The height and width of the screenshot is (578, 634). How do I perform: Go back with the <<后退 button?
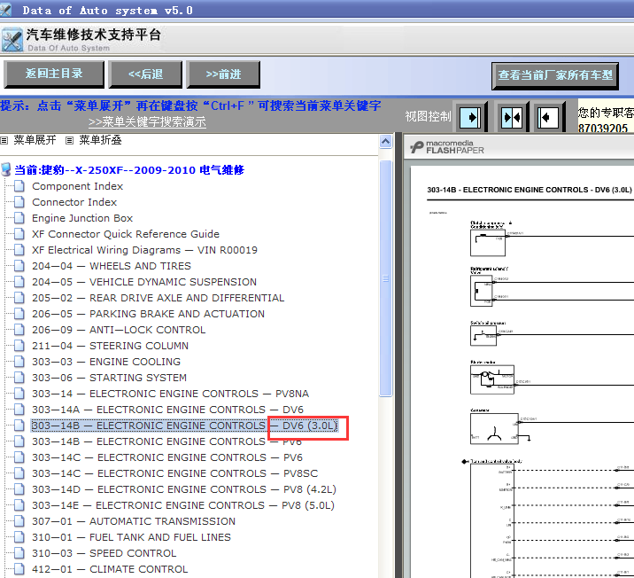145,74
